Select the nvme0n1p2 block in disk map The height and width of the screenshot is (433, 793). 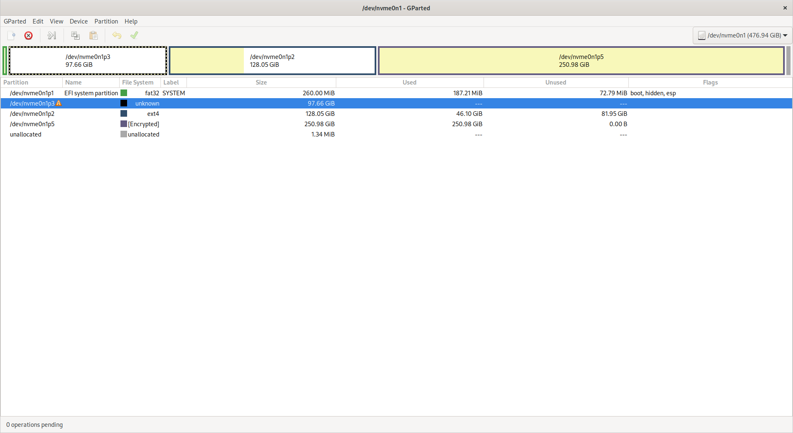[x=272, y=61]
